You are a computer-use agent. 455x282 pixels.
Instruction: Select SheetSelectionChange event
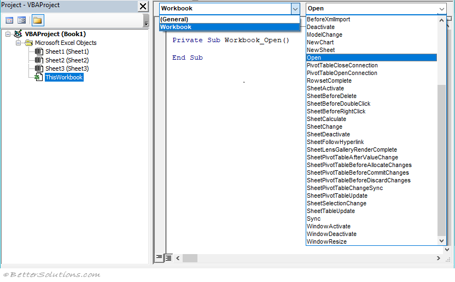tap(371, 203)
